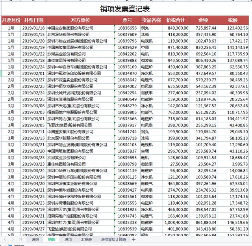Open the 进项 sheet tab
Viewport: 252px width, 246px height.
68,239
